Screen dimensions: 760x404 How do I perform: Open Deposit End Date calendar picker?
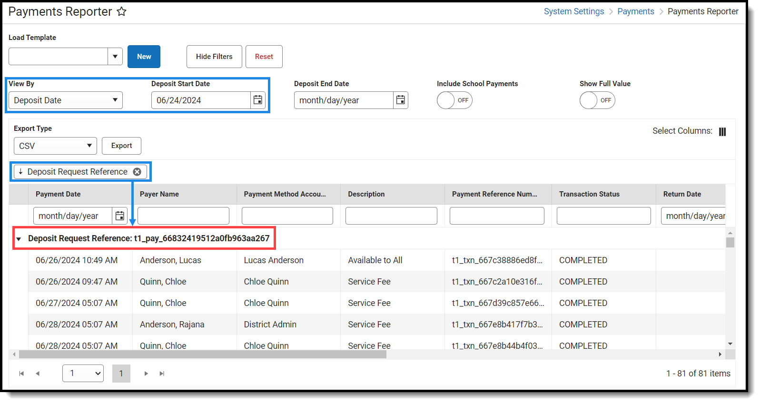(x=401, y=100)
